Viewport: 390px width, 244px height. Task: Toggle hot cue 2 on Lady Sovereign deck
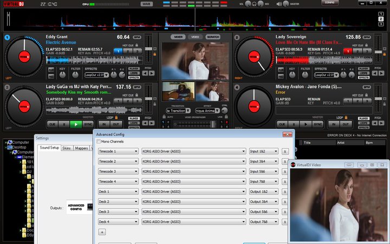357,52
